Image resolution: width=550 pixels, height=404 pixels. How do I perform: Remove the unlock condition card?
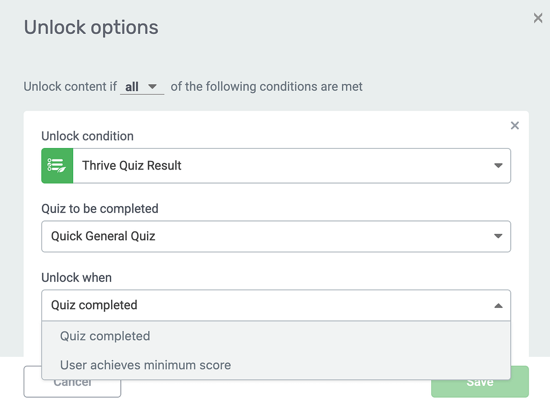click(515, 126)
